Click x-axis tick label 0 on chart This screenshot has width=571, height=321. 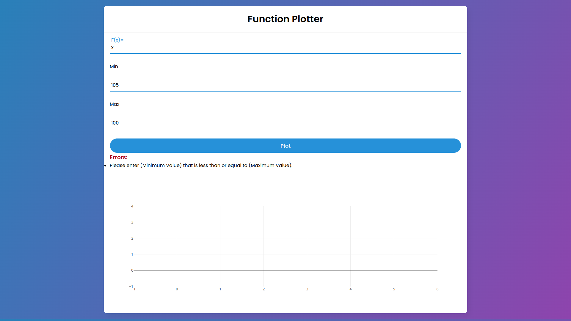pos(177,289)
